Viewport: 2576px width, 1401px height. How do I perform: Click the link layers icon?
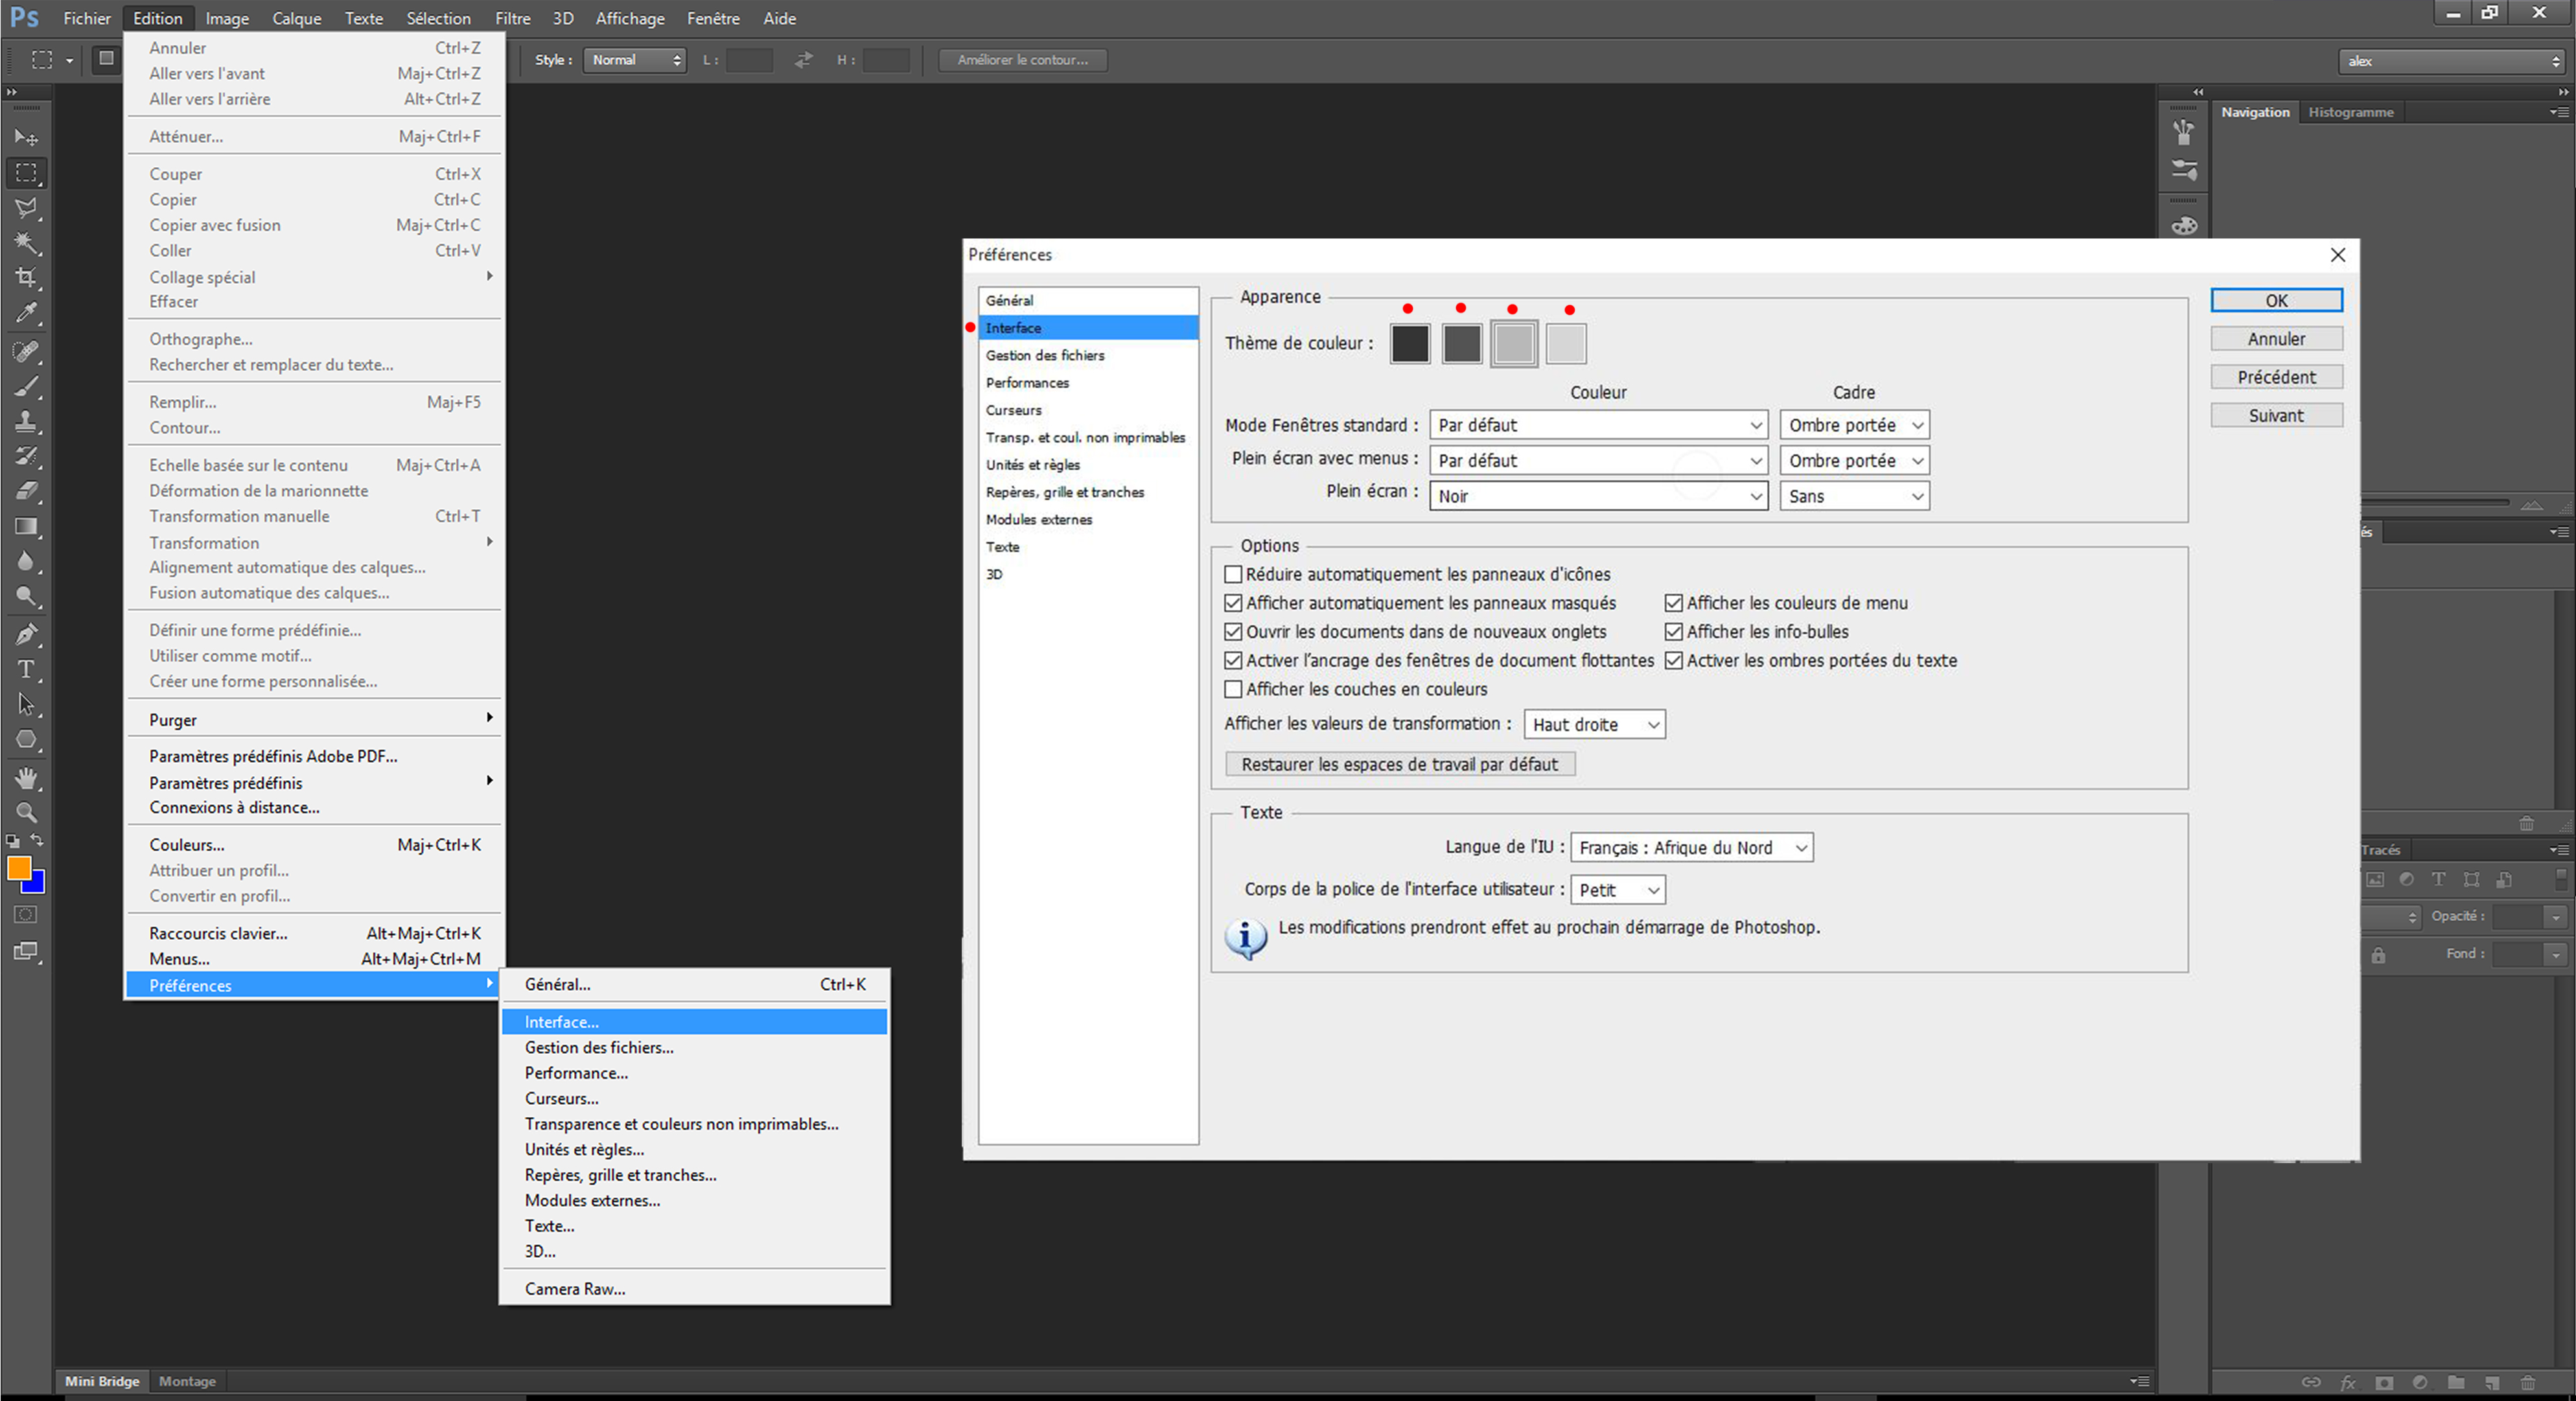point(2311,1383)
